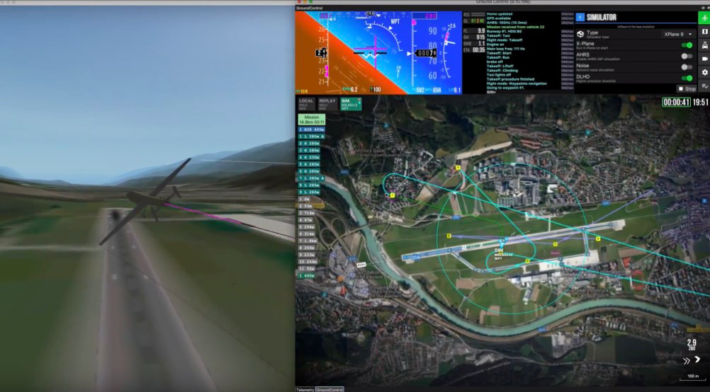The image size is (710, 392).
Task: Disable the X-Plane run on start toggle
Action: (686, 45)
